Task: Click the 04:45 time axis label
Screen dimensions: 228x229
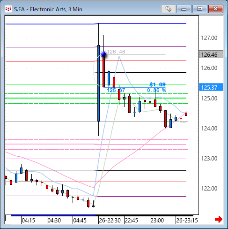Action: [x=80, y=221]
